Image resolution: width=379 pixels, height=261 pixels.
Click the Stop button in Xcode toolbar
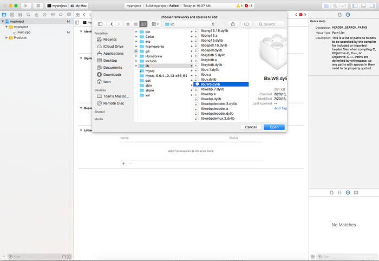click(x=38, y=5)
